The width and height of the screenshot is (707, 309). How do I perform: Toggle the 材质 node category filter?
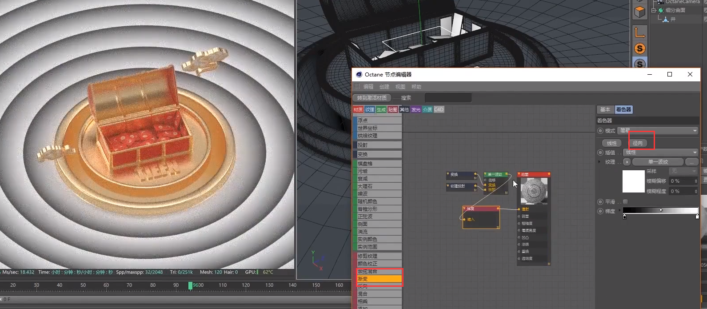[x=358, y=109]
